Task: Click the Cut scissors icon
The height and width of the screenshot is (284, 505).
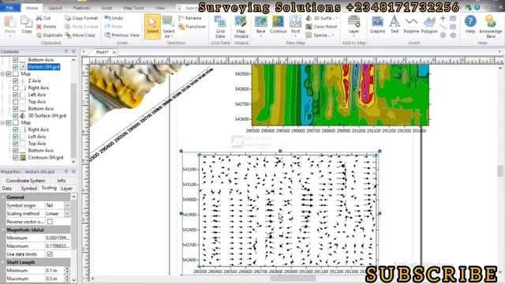Action: point(39,18)
